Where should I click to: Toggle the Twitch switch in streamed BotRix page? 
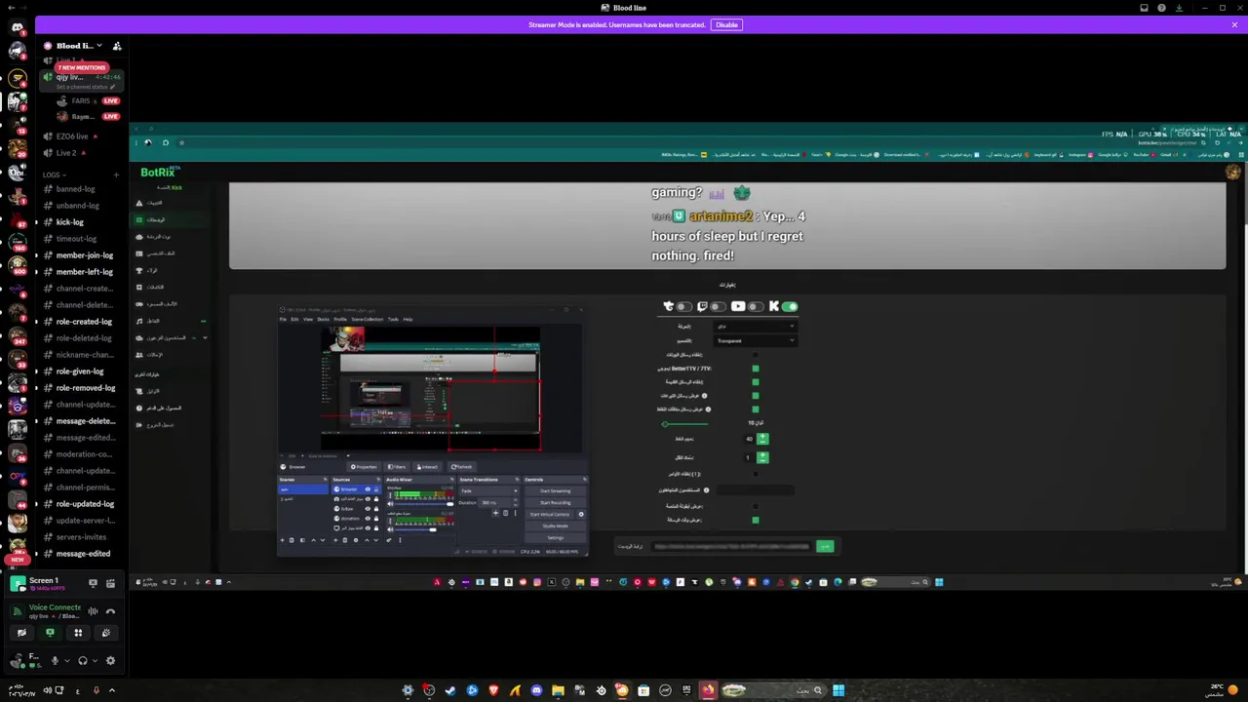point(718,306)
